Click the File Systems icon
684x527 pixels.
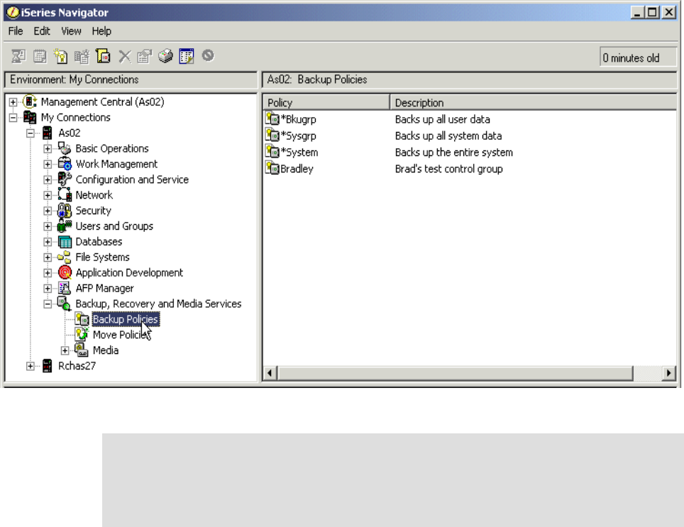[x=65, y=257]
